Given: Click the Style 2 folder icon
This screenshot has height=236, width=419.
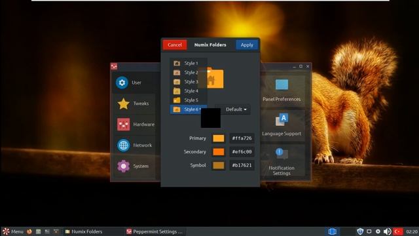Looking at the screenshot, I should [x=177, y=73].
